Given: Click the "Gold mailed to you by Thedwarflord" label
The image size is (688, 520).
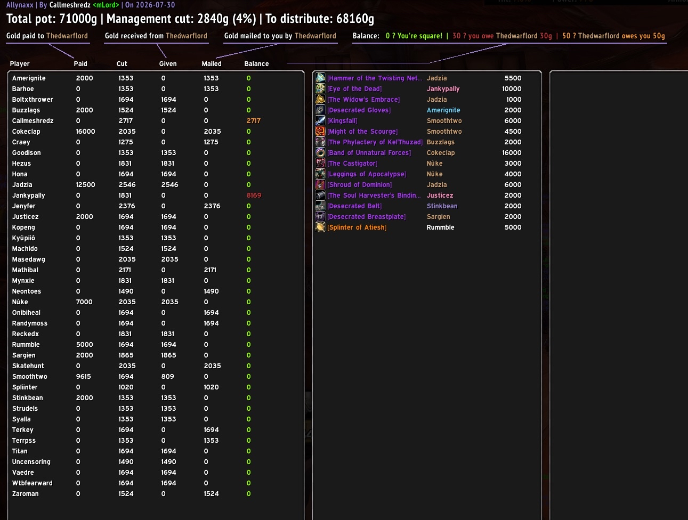Looking at the screenshot, I should pyautogui.click(x=280, y=36).
